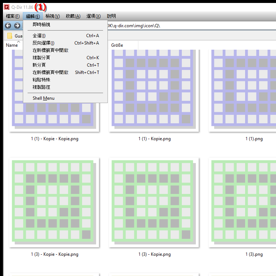Go forward with the right arrow button
This screenshot has height=276, width=276.
point(17,26)
